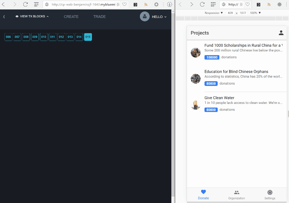Click the Blind Chinese Orphans project thumbnail
Image resolution: width=289 pixels, height=203 pixels.
[196, 79]
